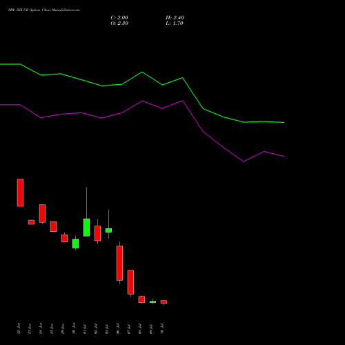The width and height of the screenshot is (345, 345).
Task: Click the red candle for 07 Jul
Action: coord(130,282)
